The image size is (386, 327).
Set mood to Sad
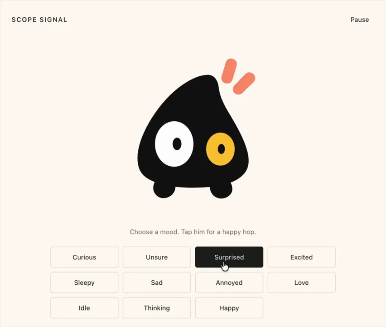pyautogui.click(x=157, y=282)
